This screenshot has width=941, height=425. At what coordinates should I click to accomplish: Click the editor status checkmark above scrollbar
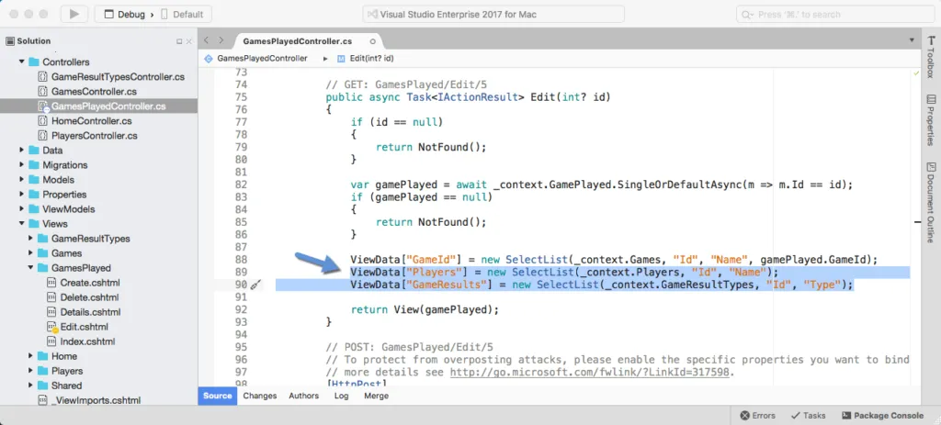pyautogui.click(x=916, y=73)
